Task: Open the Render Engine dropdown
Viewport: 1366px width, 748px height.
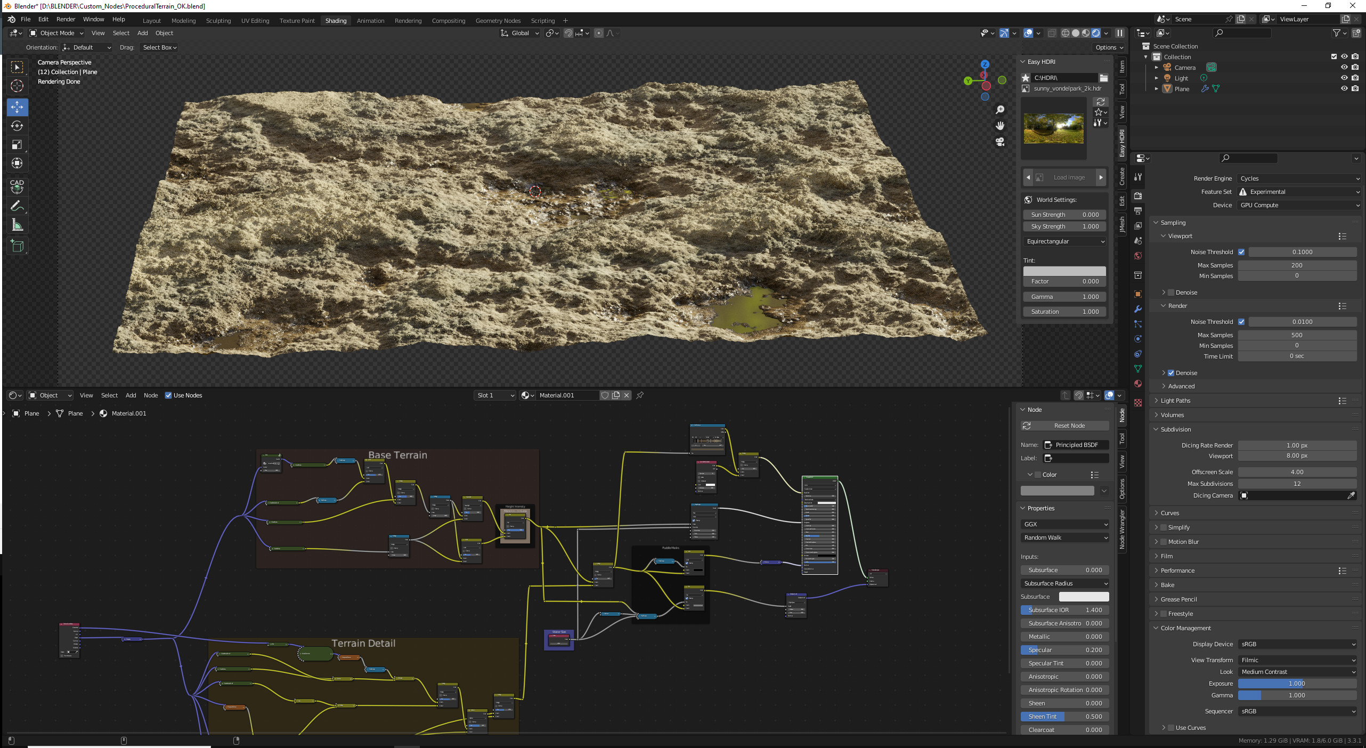Action: tap(1299, 178)
